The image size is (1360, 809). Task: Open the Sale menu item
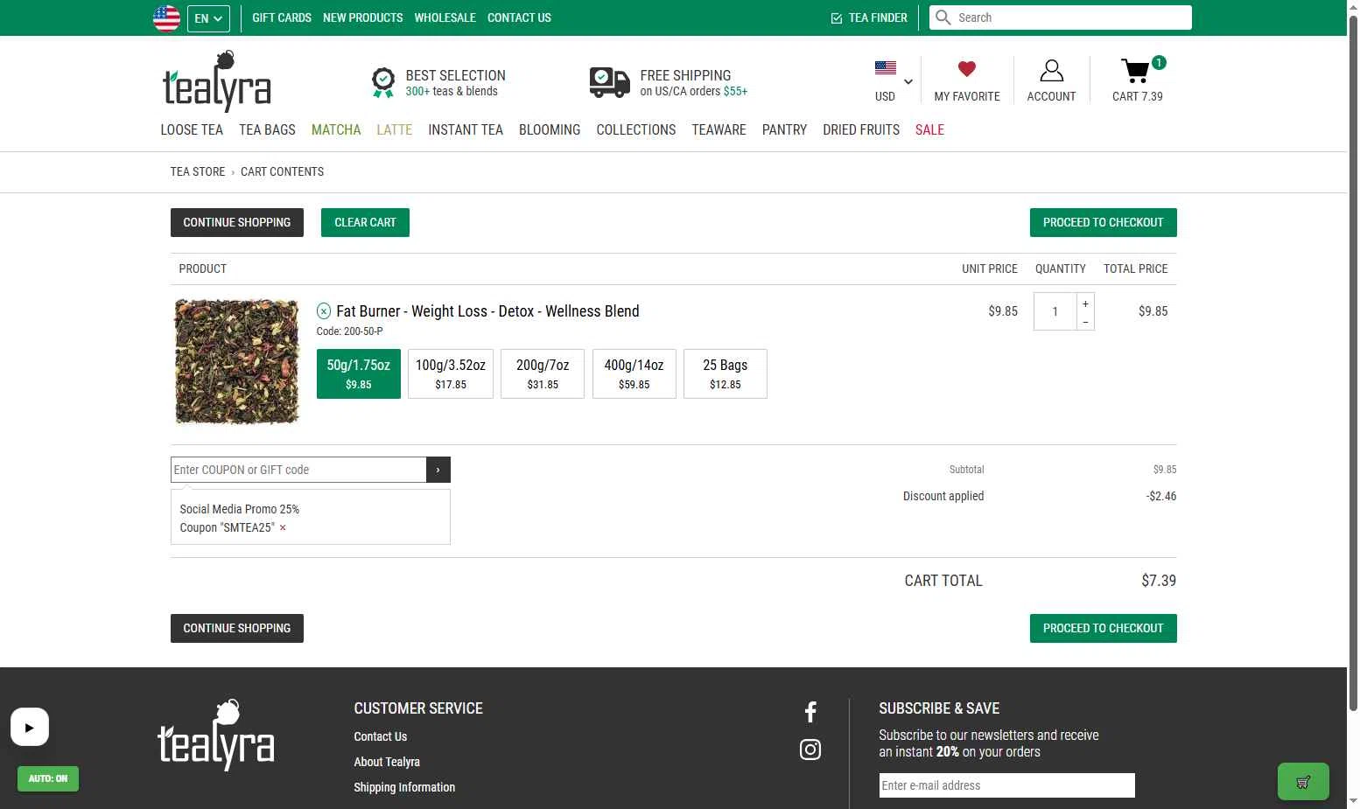click(929, 129)
